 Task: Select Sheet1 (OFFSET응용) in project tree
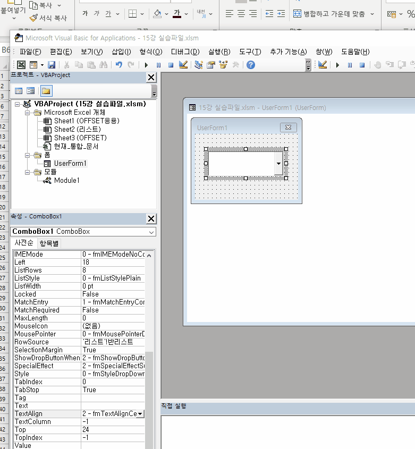tap(87, 121)
